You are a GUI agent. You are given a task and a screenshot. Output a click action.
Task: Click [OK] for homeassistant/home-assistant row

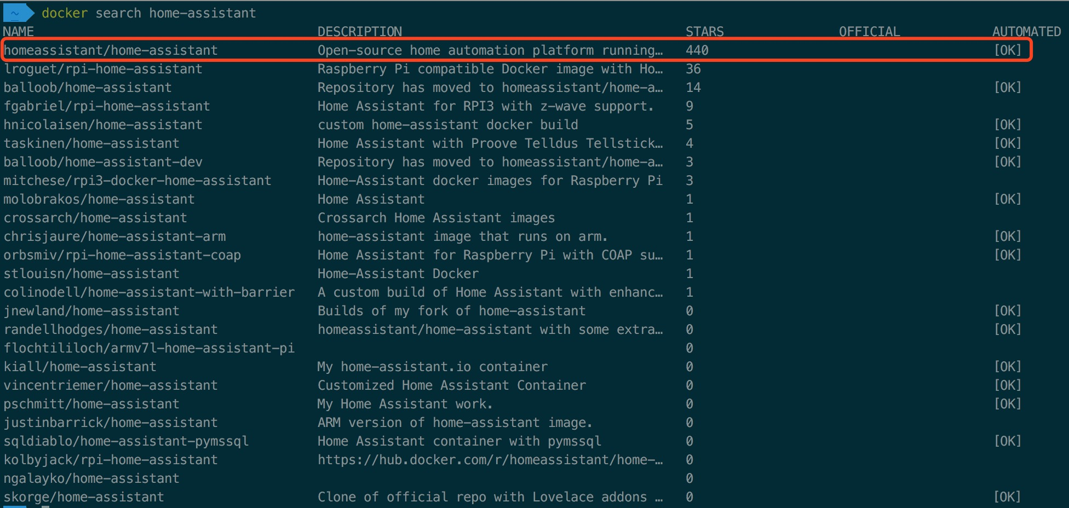coord(1008,50)
